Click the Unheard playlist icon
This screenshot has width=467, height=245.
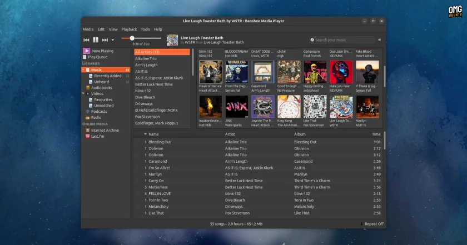pyautogui.click(x=91, y=82)
